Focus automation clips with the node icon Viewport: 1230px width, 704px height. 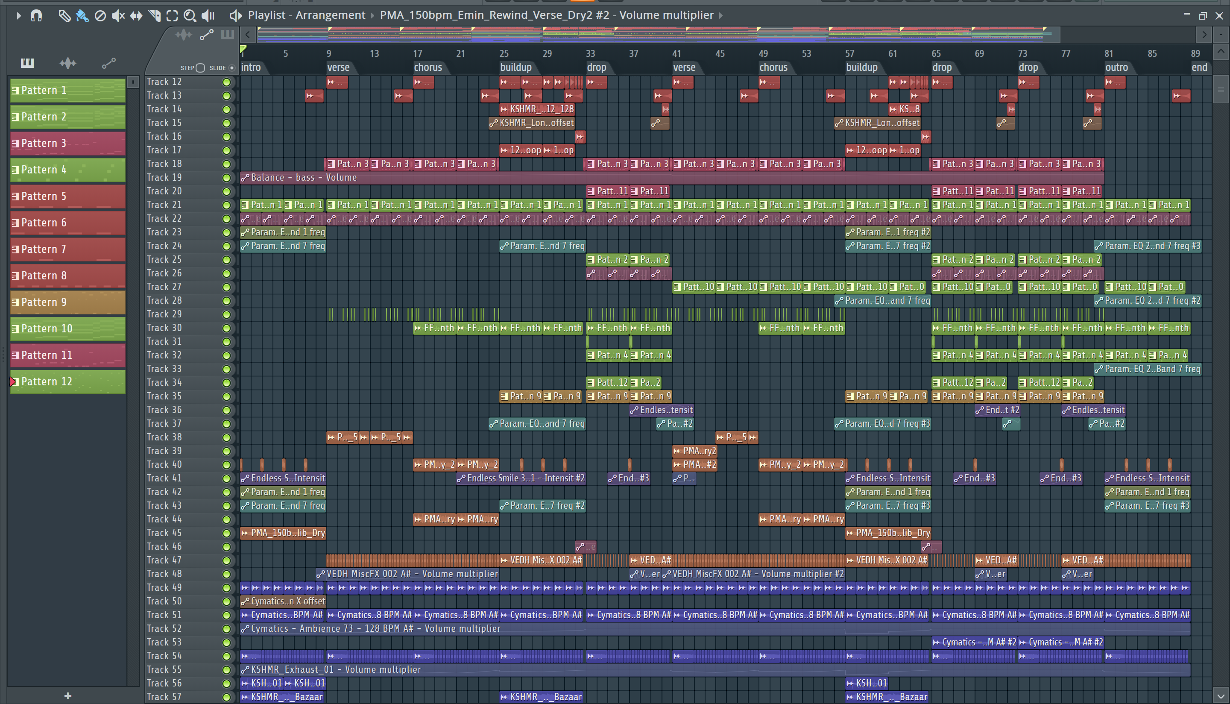[207, 35]
